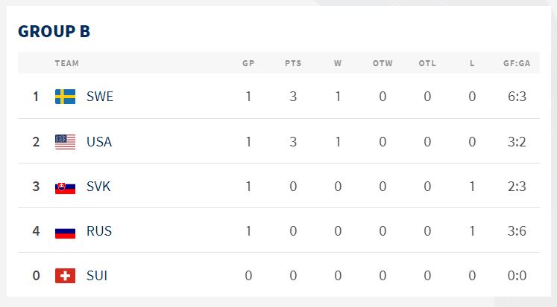Open the SWE team link

pos(100,97)
